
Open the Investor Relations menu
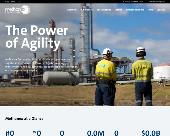(x=135, y=10)
